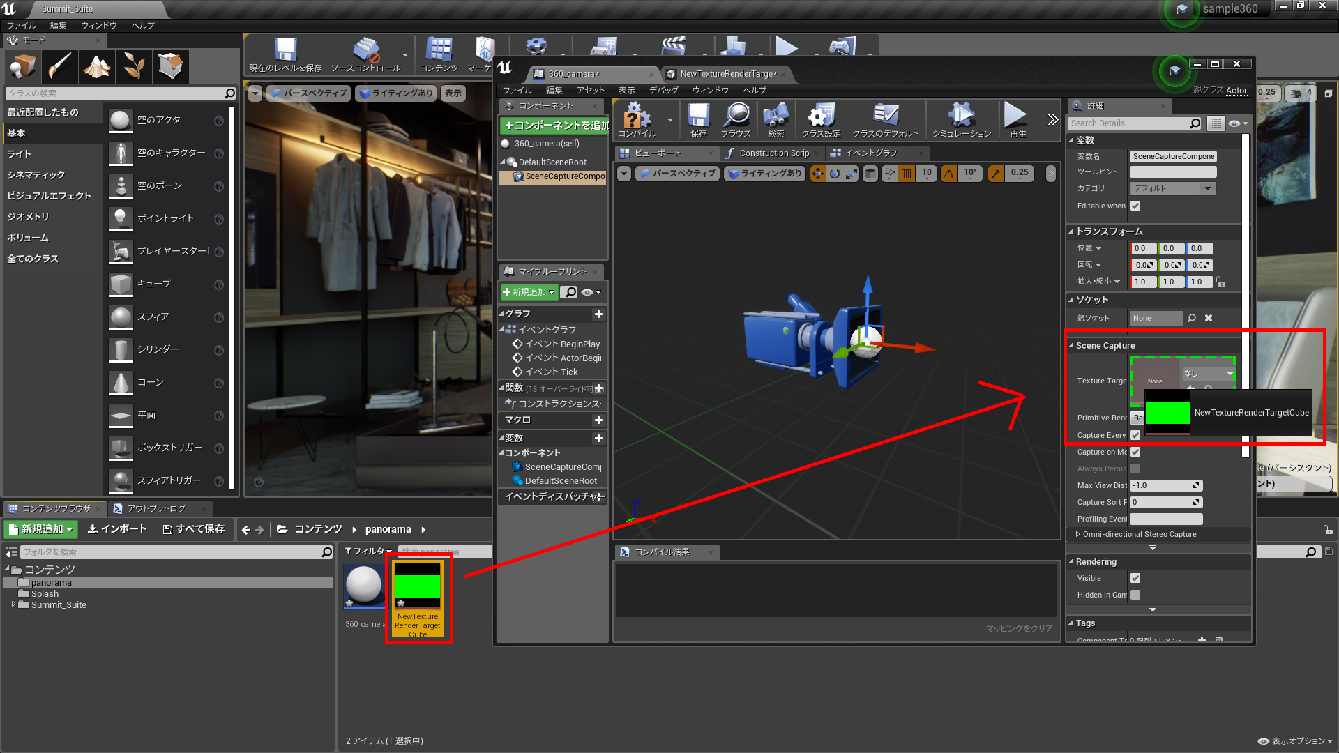Select Paint mode brush icon

click(59, 67)
